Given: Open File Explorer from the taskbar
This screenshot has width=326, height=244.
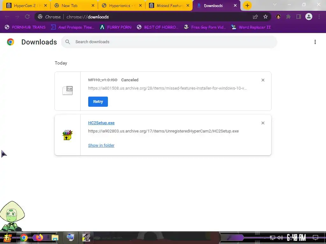Looking at the screenshot, I should click(x=55, y=238).
